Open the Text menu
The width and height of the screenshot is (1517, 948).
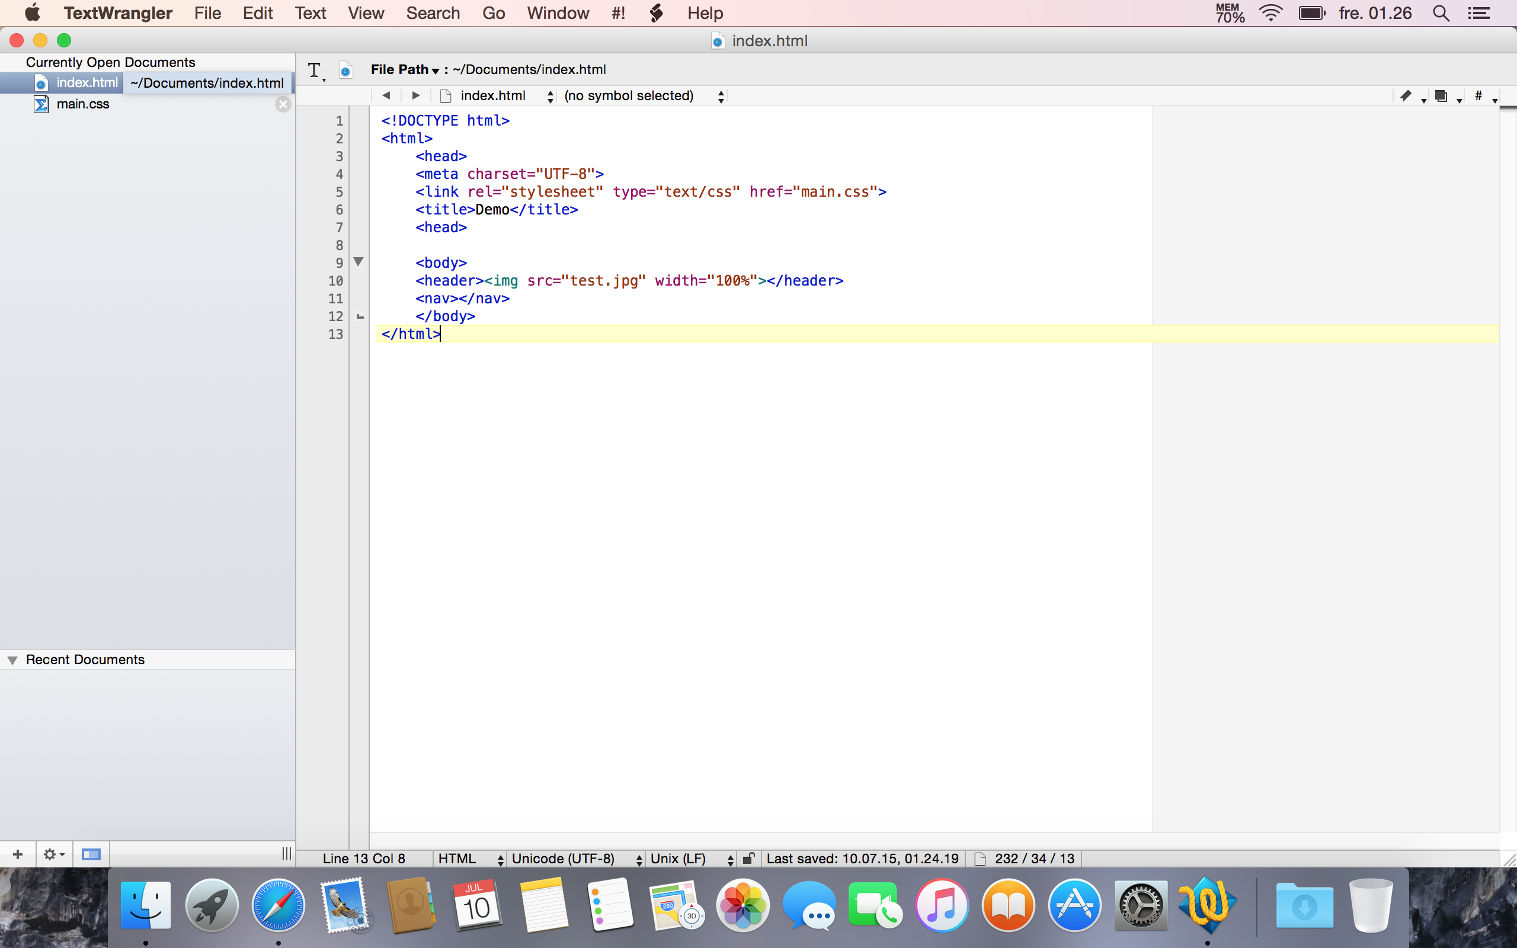point(311,13)
